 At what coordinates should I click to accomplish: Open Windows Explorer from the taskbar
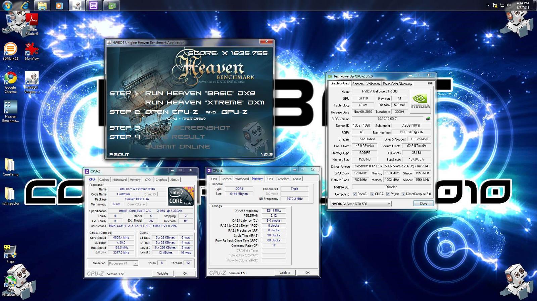point(42,5)
